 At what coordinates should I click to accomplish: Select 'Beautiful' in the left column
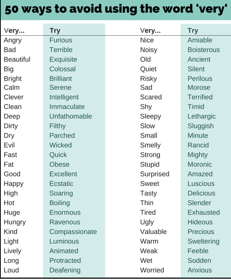point(17,59)
